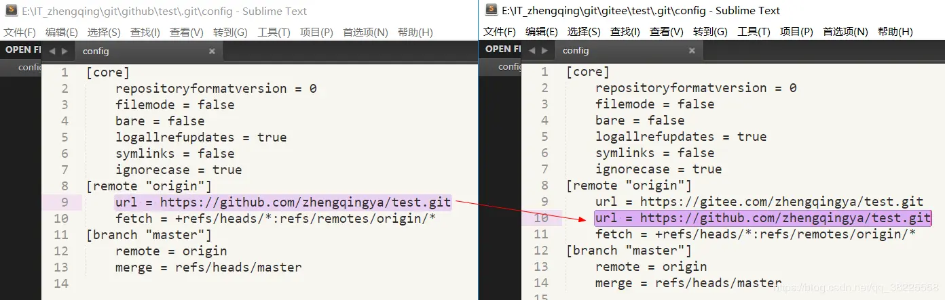Screen dimensions: 945x300
Task: Click ignorecase = true in github window
Action: point(179,170)
